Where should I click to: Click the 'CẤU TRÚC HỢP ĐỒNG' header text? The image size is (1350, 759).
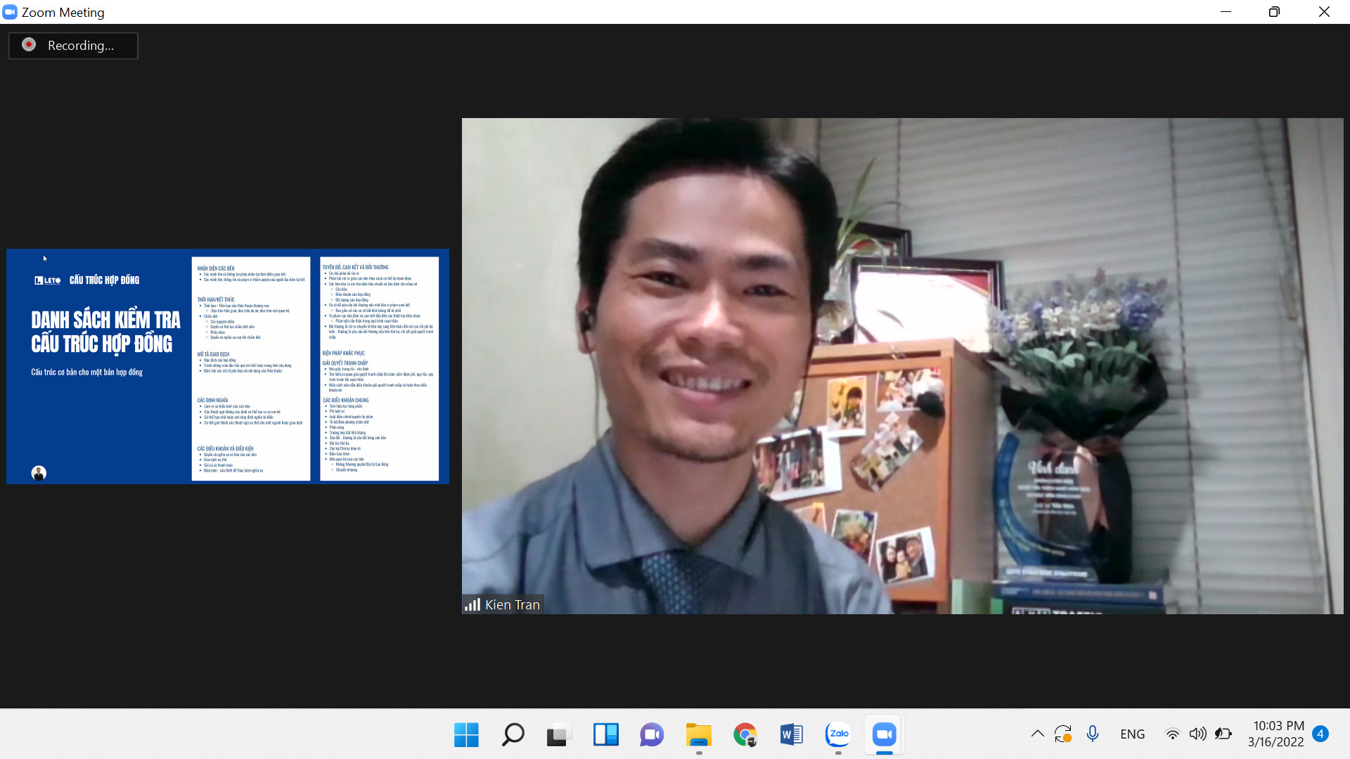pyautogui.click(x=104, y=280)
